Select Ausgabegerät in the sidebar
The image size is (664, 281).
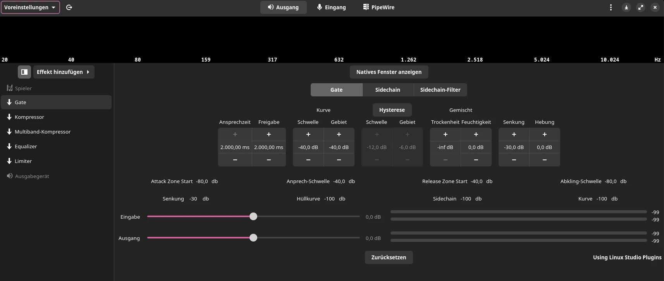(x=56, y=176)
